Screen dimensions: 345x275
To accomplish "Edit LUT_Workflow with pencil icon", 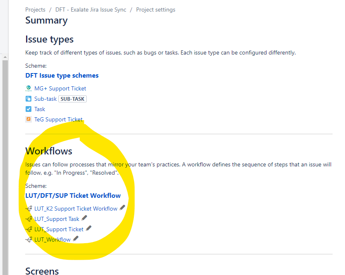I will [x=76, y=239].
